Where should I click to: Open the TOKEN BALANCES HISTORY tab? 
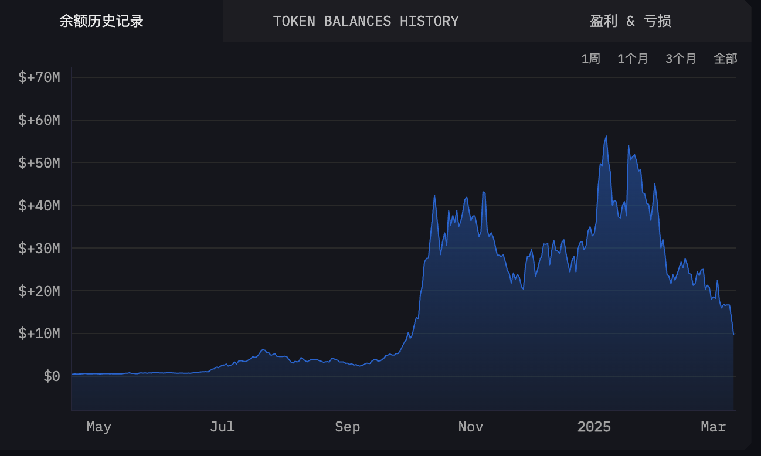click(x=366, y=21)
